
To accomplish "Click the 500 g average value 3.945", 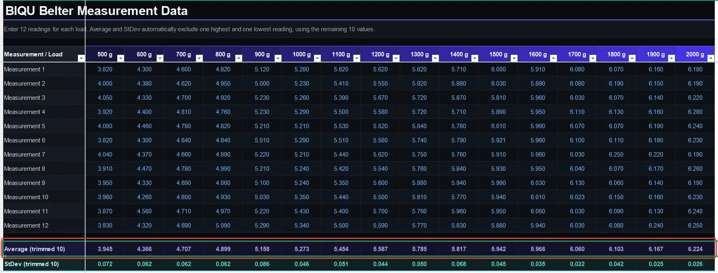I will pyautogui.click(x=105, y=249).
